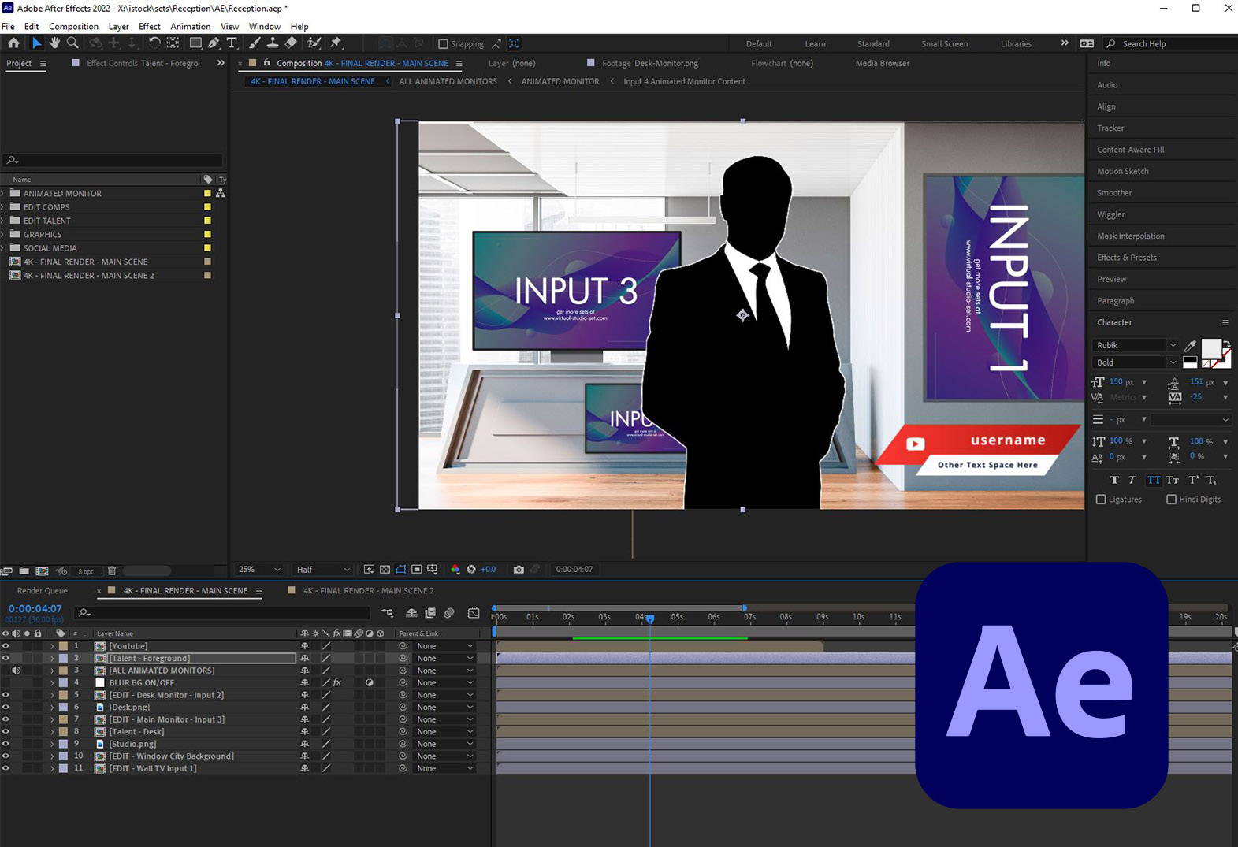Select the Horizontal Type tool
Image resolution: width=1238 pixels, height=847 pixels.
click(232, 43)
